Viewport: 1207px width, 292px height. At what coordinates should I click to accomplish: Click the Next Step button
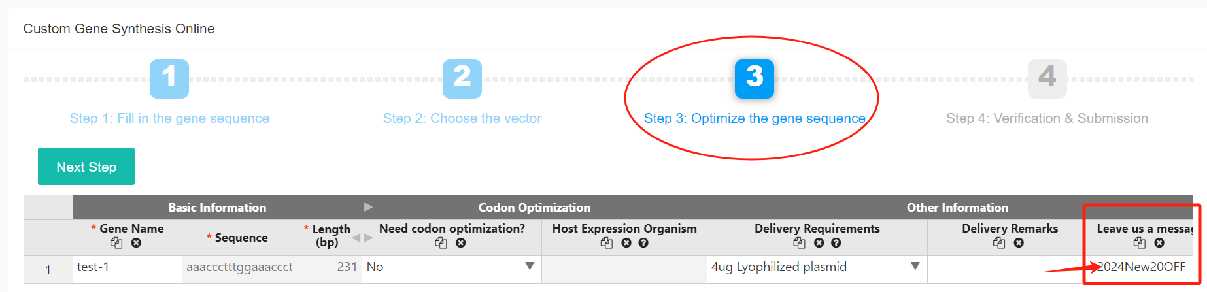[86, 167]
